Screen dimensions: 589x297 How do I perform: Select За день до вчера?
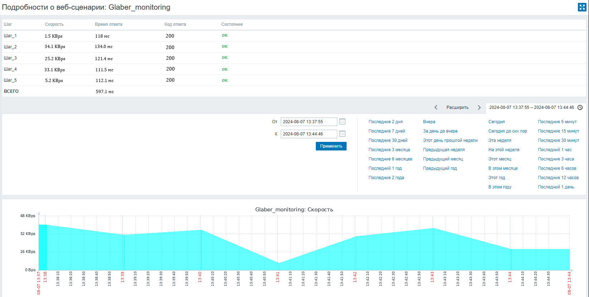(440, 131)
